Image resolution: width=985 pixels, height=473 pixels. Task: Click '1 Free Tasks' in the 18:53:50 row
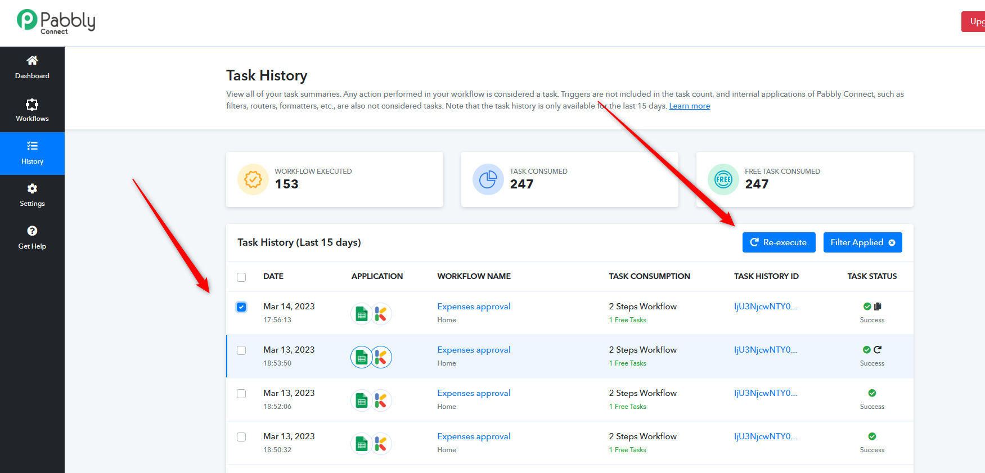click(x=627, y=363)
